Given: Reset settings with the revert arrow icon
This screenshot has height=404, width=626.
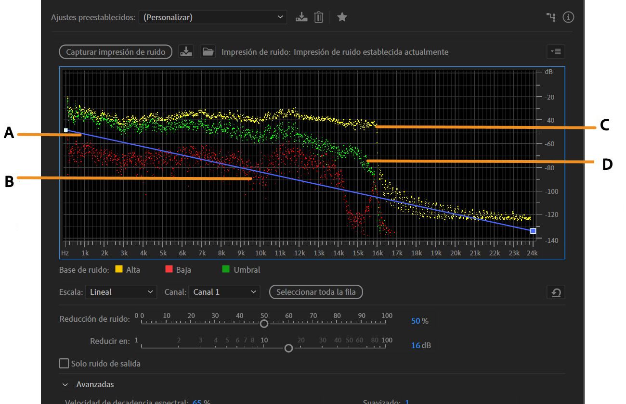Looking at the screenshot, I should point(556,292).
